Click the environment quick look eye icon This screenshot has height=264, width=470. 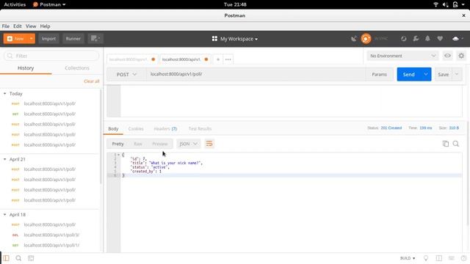[447, 56]
